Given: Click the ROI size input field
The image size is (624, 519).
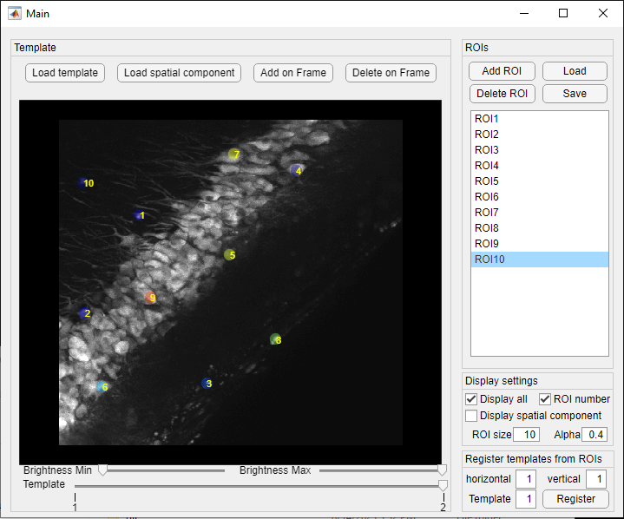Looking at the screenshot, I should point(526,435).
